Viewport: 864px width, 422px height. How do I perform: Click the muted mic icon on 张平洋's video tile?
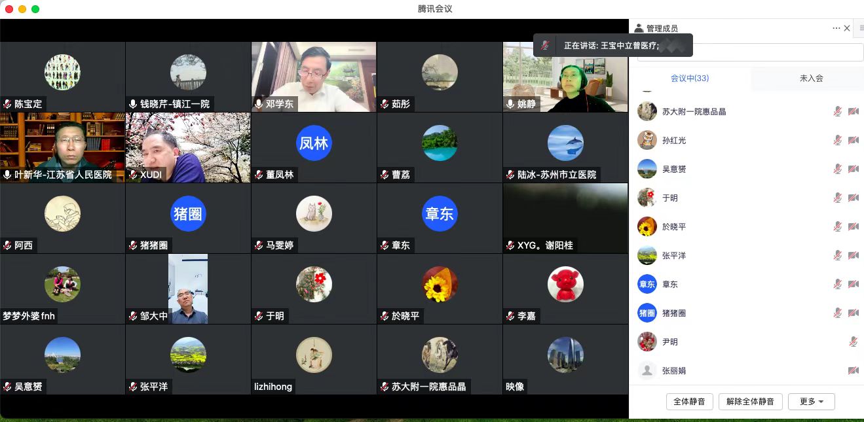[x=133, y=387]
